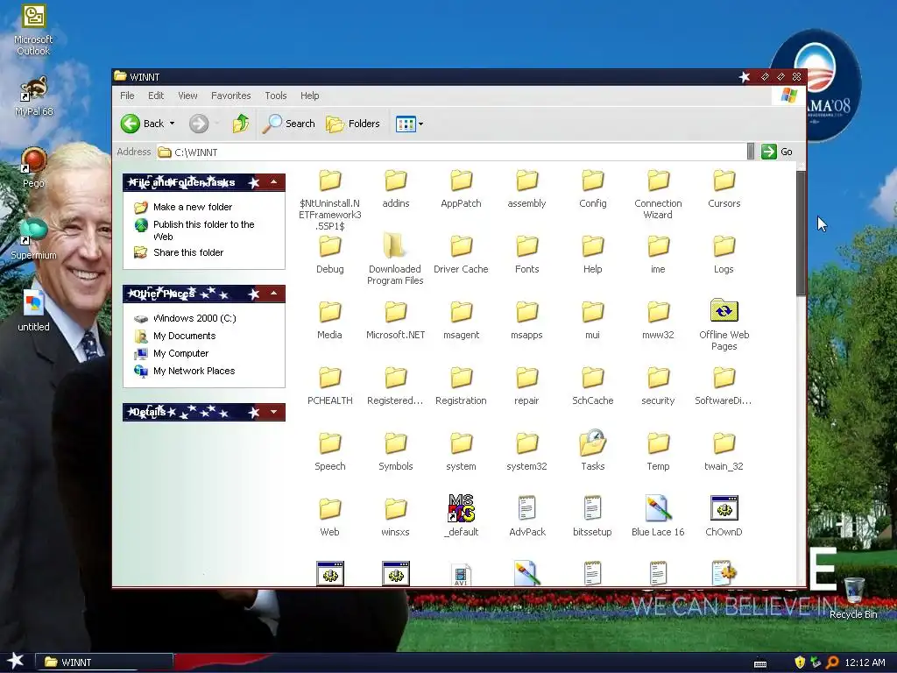This screenshot has width=897, height=673.
Task: Open the Temp folder
Action: click(x=658, y=452)
